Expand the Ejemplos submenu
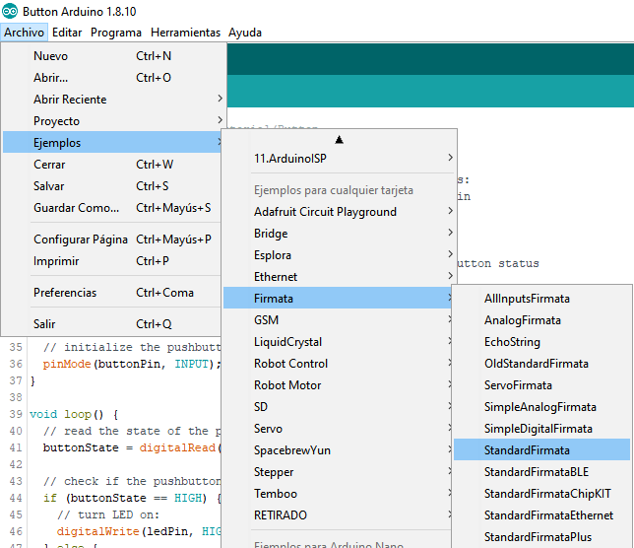The image size is (634, 548). [111, 143]
